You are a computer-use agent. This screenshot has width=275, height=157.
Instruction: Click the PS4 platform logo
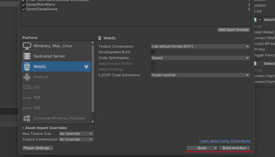click(27, 98)
